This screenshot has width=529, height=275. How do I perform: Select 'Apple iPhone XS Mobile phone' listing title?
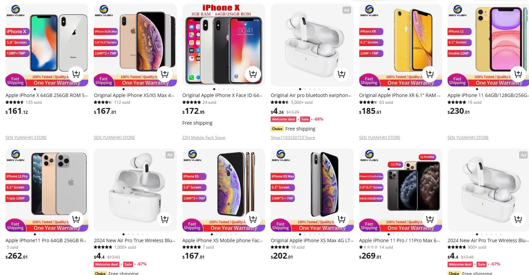pyautogui.click(x=222, y=240)
